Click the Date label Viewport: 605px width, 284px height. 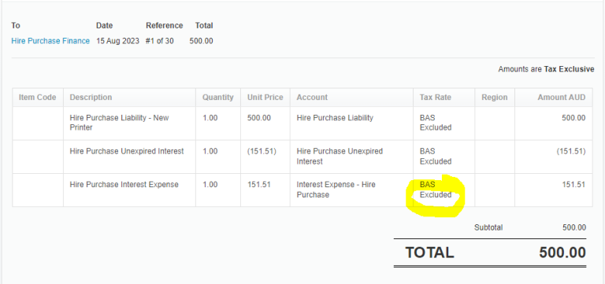(x=104, y=25)
